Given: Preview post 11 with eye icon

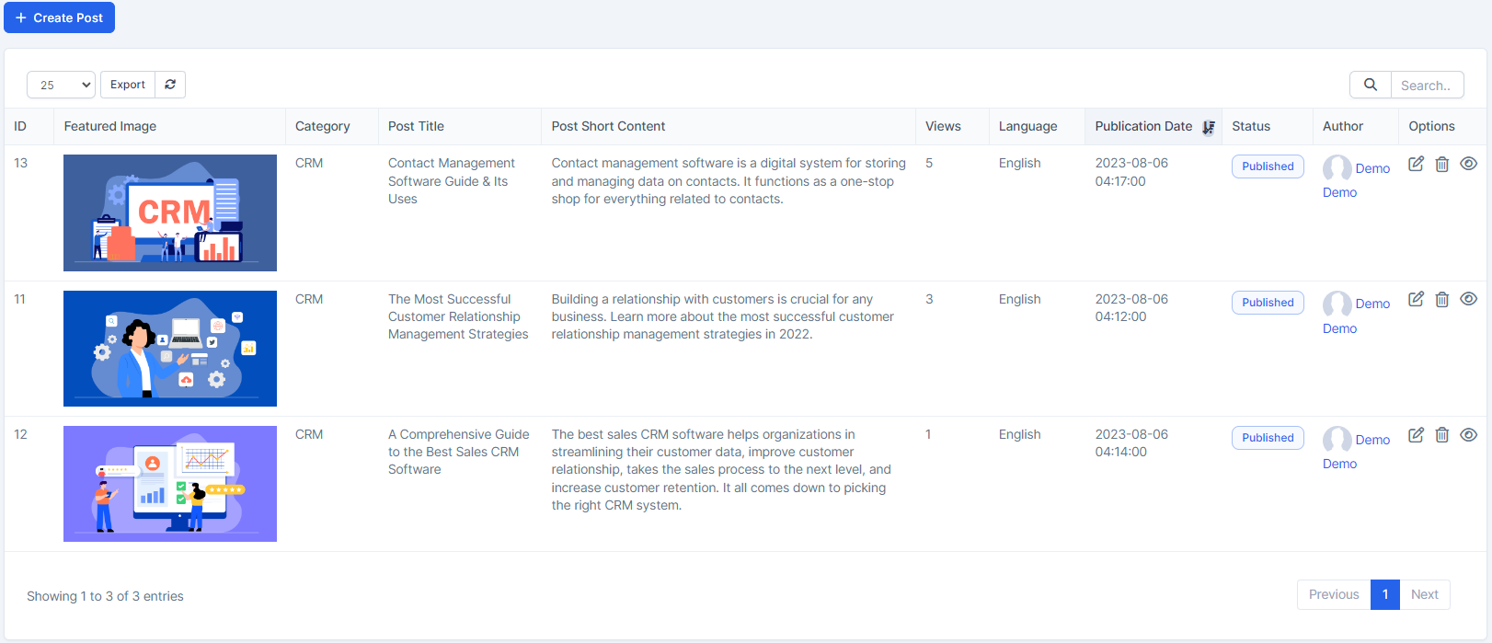Looking at the screenshot, I should pos(1468,299).
